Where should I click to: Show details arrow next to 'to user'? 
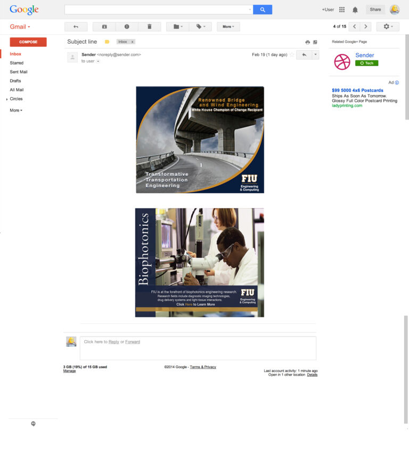click(98, 61)
